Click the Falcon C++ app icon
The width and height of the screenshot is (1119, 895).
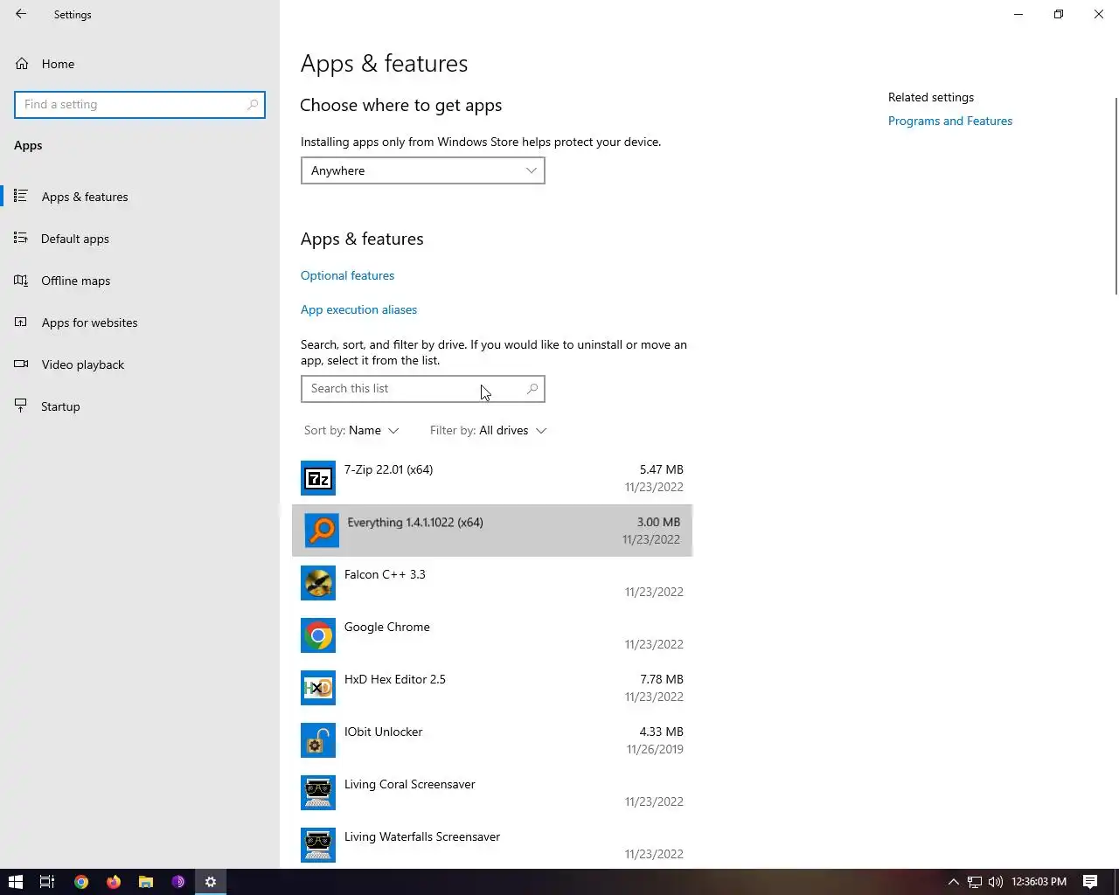(318, 583)
